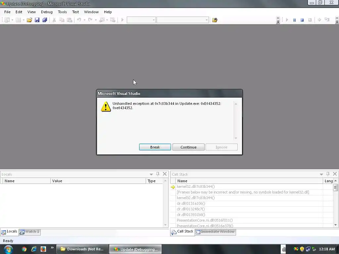Click Call Stack scrollbar down arrow
339x254 pixels.
pyautogui.click(x=336, y=225)
